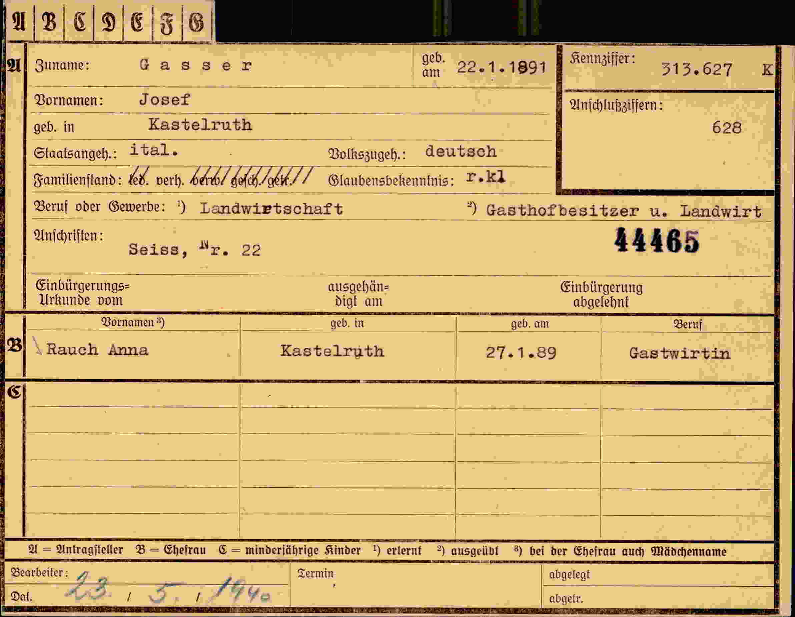Click the 'Bearbeiter:' label
The height and width of the screenshot is (617, 795).
click(x=39, y=572)
